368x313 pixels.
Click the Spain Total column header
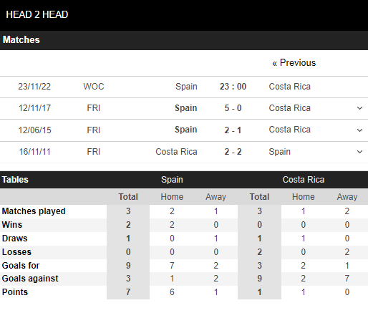[128, 197]
